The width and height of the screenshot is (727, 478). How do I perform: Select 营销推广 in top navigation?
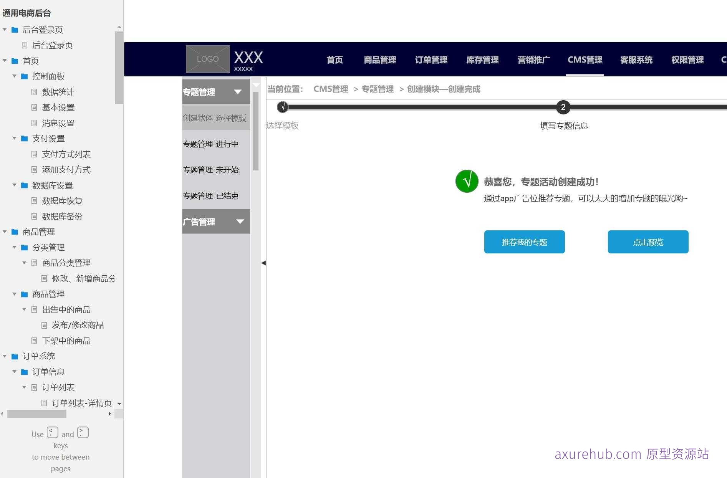(533, 60)
